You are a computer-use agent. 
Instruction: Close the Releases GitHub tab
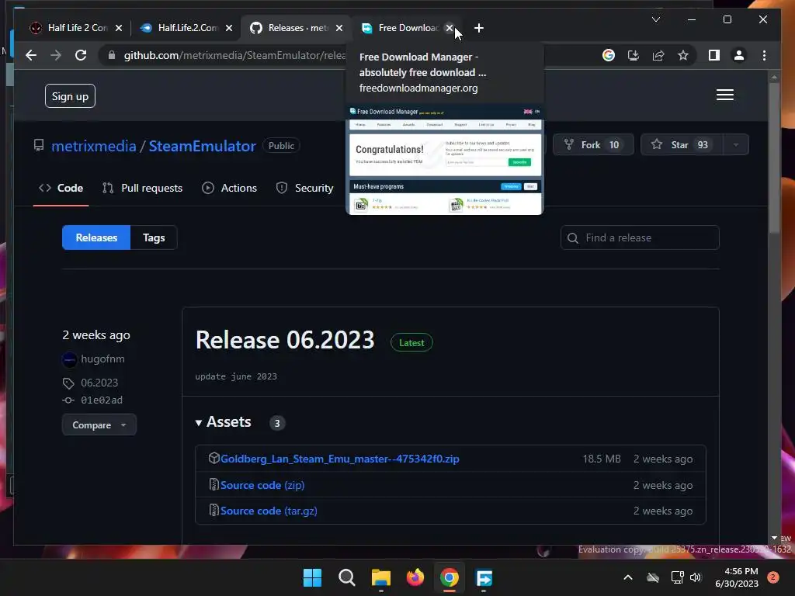click(x=339, y=28)
